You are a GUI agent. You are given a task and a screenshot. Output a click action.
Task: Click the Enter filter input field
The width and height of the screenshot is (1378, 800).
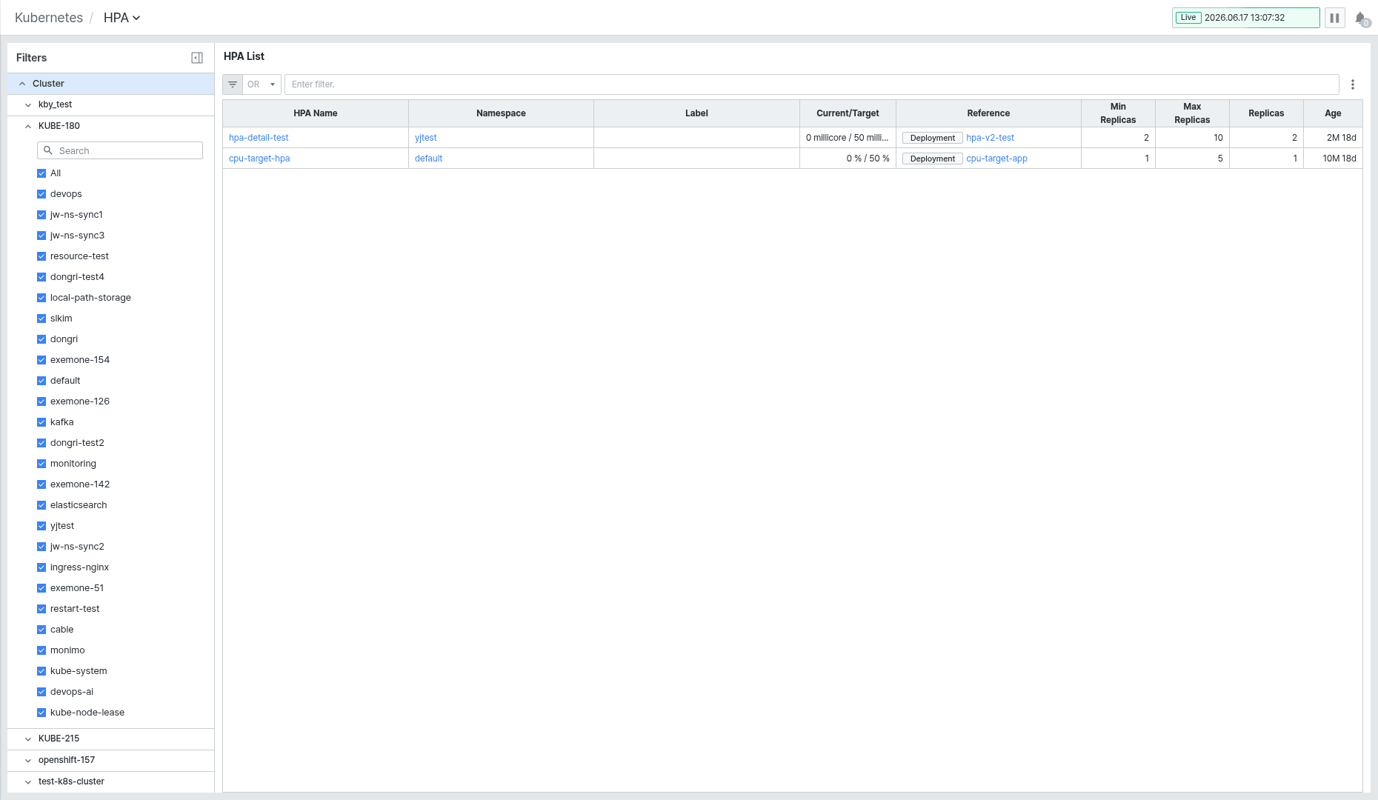[x=811, y=84]
